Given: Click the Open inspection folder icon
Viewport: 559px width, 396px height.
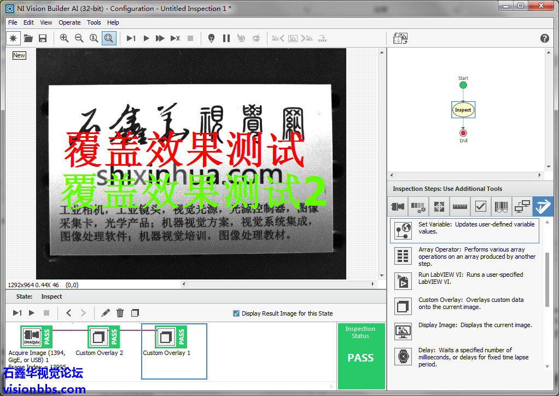Looking at the screenshot, I should click(28, 38).
